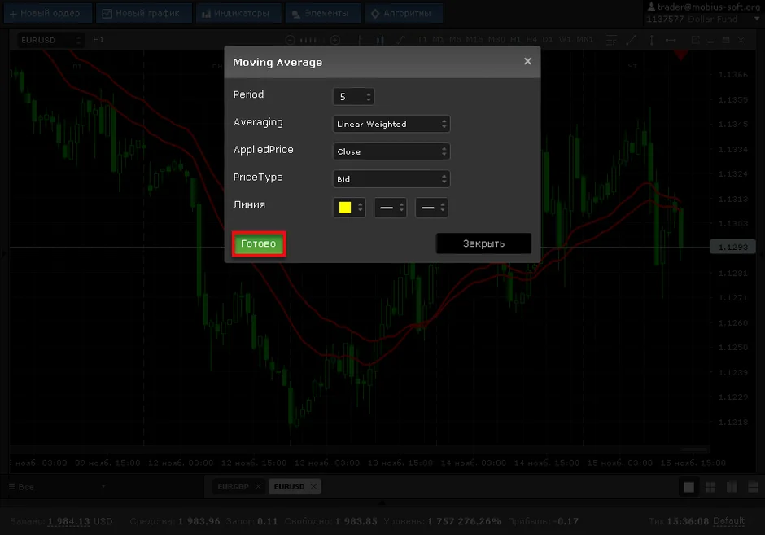The image size is (765, 535).
Task: Open the Алгоритмы menu
Action: pyautogui.click(x=404, y=13)
